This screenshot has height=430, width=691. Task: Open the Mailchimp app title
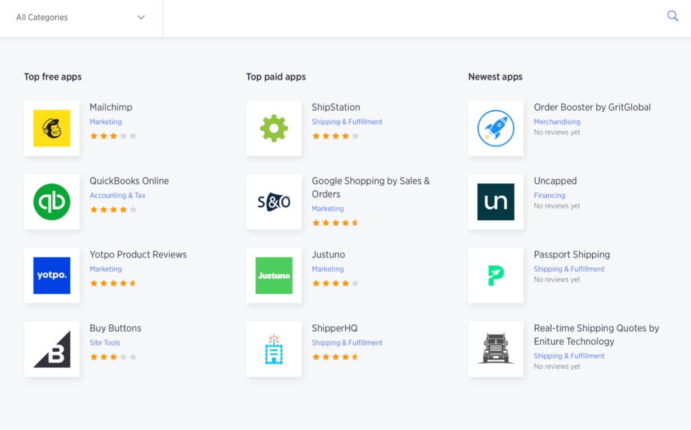(x=111, y=107)
